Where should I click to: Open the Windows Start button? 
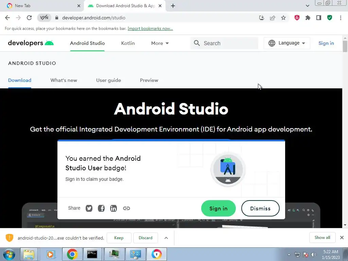[9, 254]
